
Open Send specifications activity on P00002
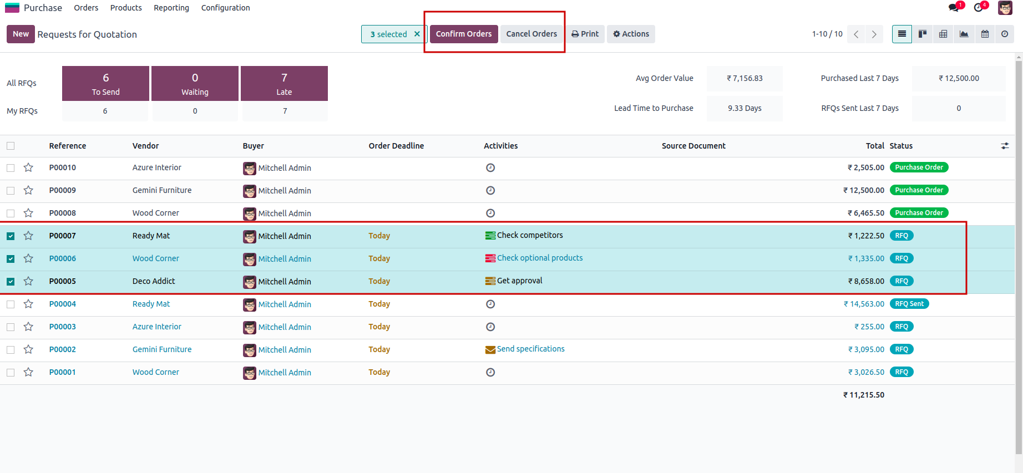pyautogui.click(x=525, y=349)
